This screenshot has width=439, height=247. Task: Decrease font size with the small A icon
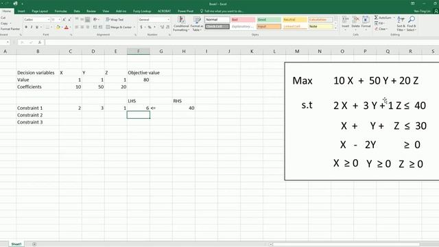point(69,20)
